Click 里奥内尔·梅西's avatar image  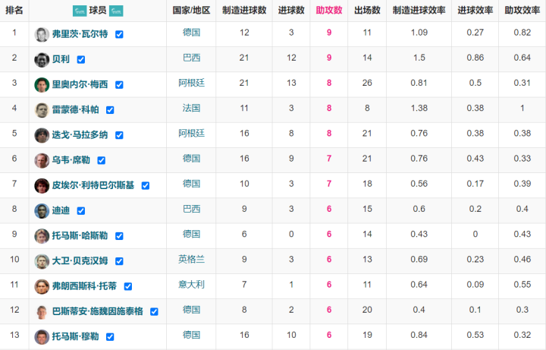42,84
